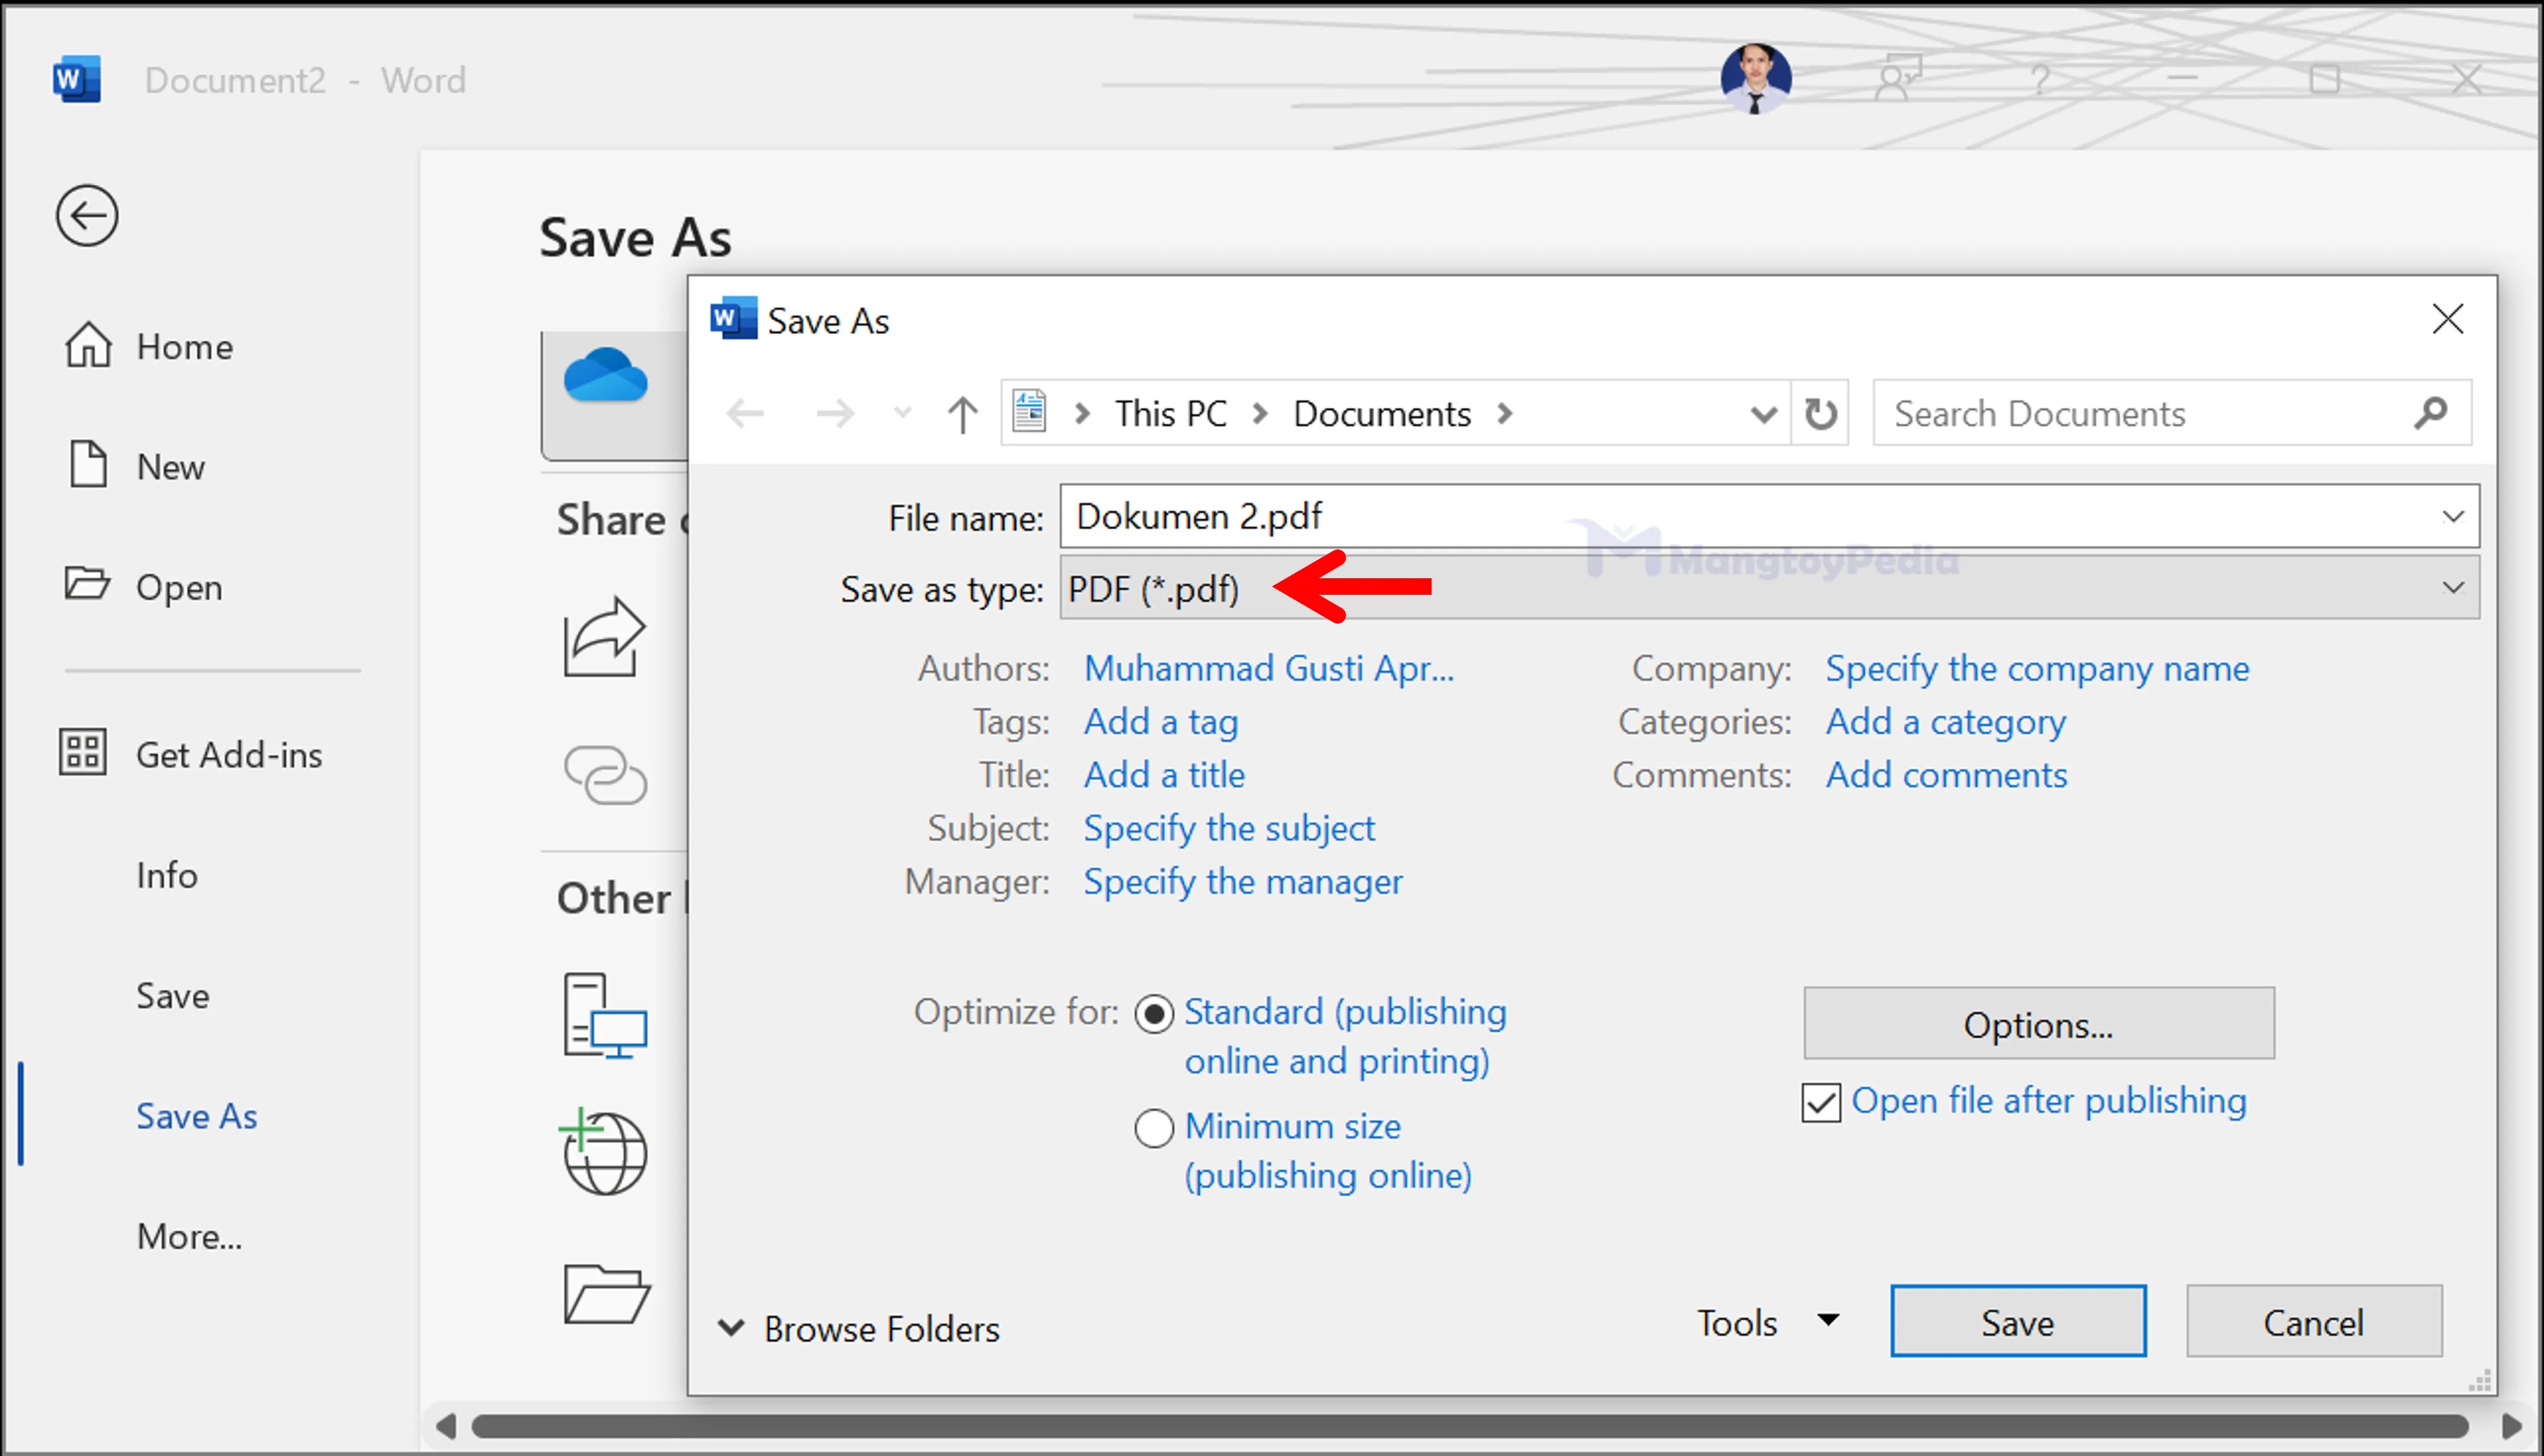Open address bar previous locations dropdown

click(1763, 414)
